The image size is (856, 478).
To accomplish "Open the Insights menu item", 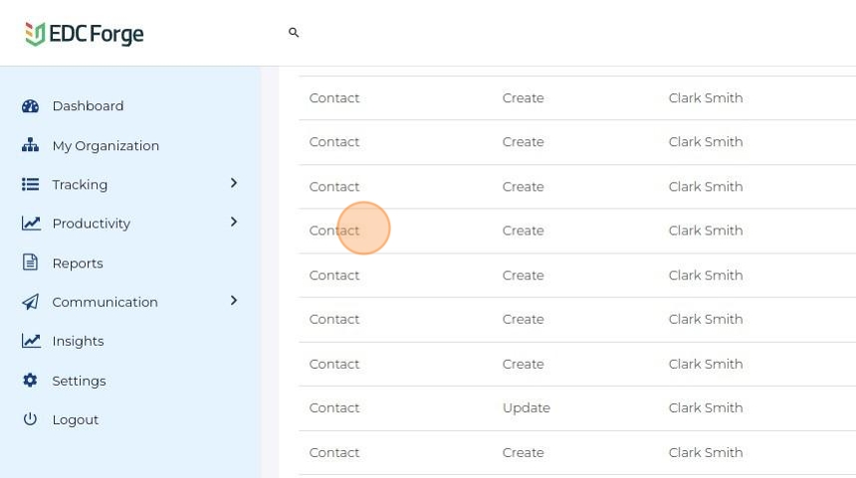I will pos(78,341).
